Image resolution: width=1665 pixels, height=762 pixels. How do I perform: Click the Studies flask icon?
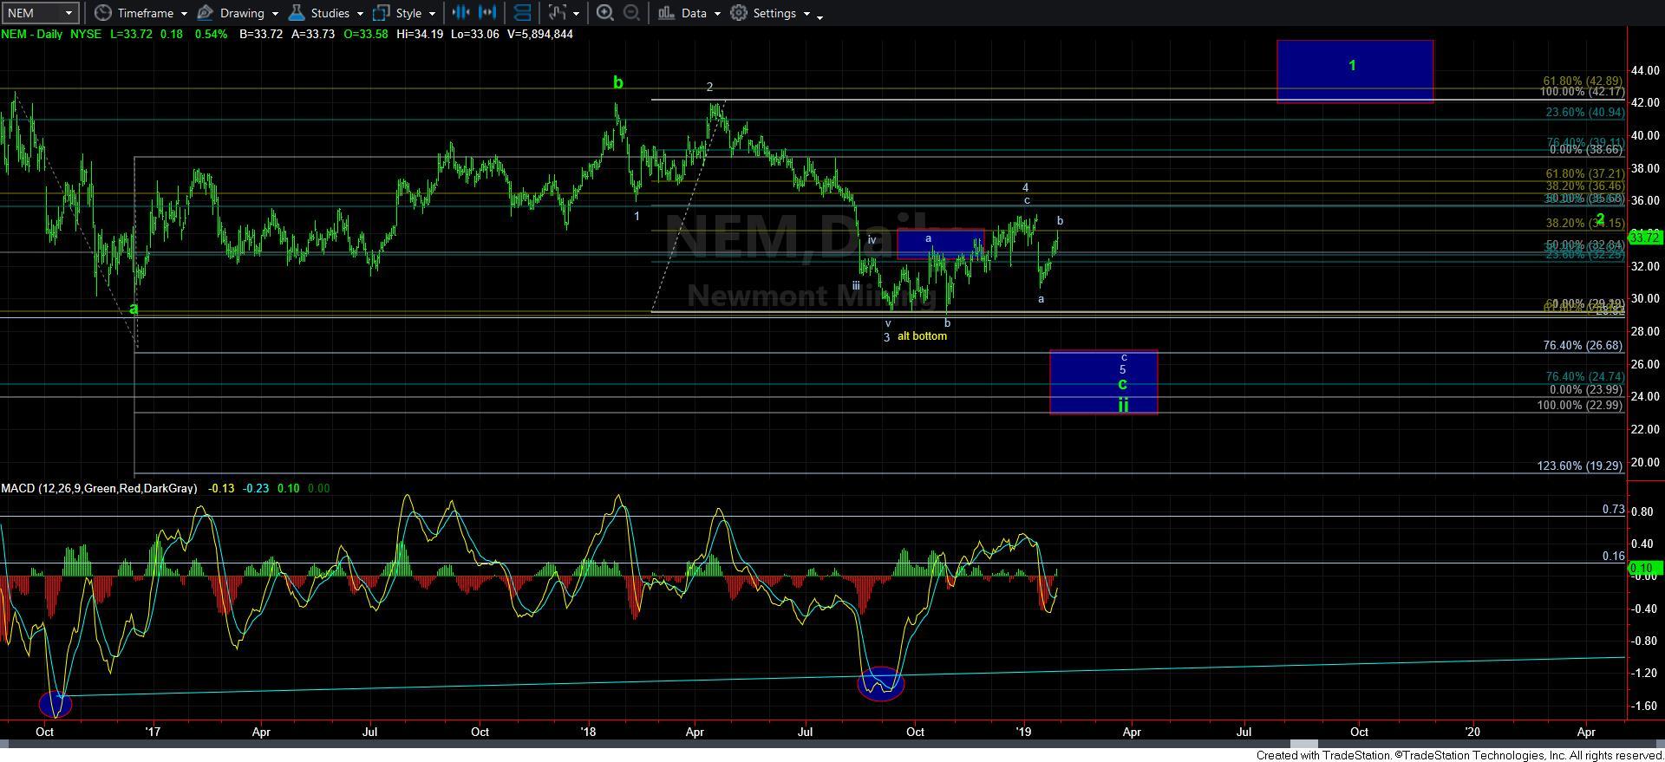297,13
